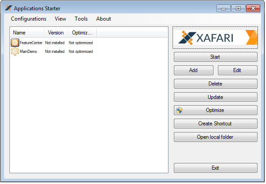The height and width of the screenshot is (184, 266).
Task: Click the orange arrow on Xafari banner
Action: (x=252, y=38)
